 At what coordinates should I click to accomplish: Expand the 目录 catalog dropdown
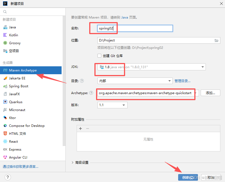pos(170,81)
